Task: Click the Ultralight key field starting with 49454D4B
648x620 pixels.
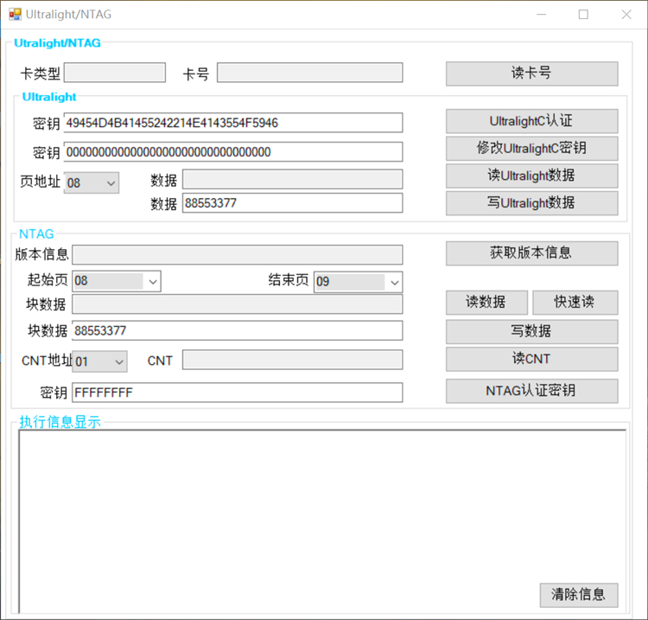Action: [233, 123]
